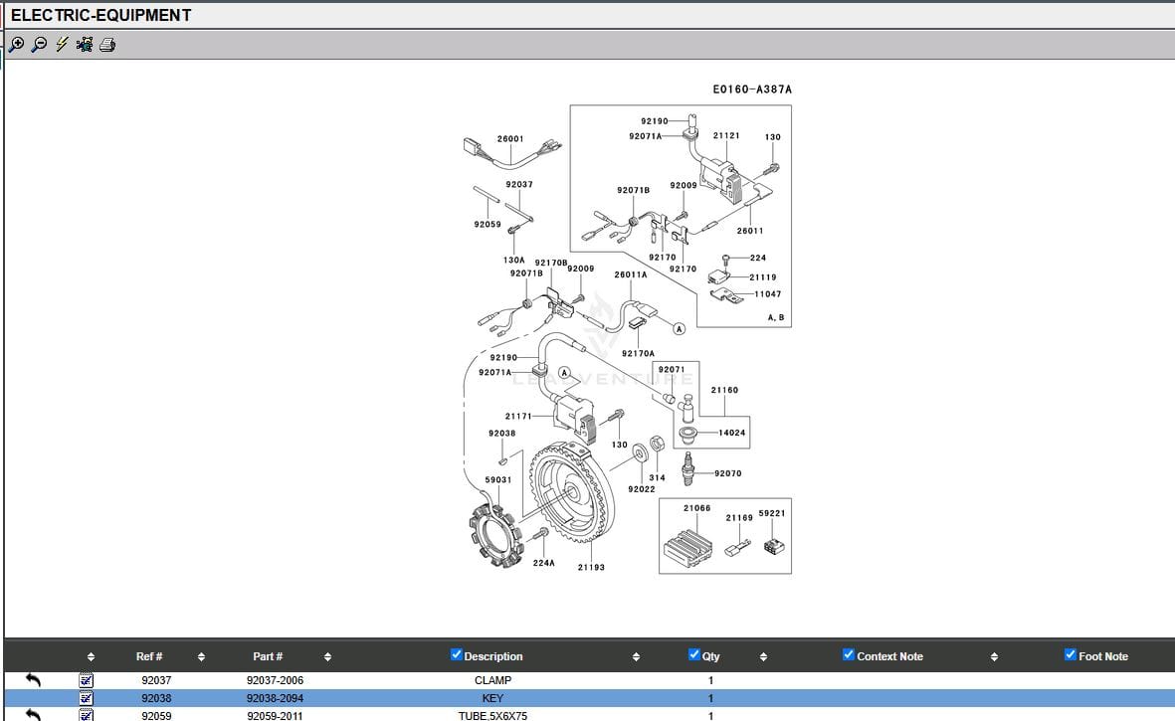Click the KEY description in the highlighted row
Screen dimensions: 1175x721
coord(492,698)
